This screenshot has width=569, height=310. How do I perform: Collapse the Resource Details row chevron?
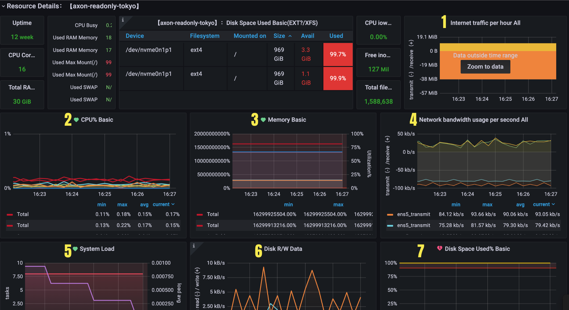pos(3,6)
